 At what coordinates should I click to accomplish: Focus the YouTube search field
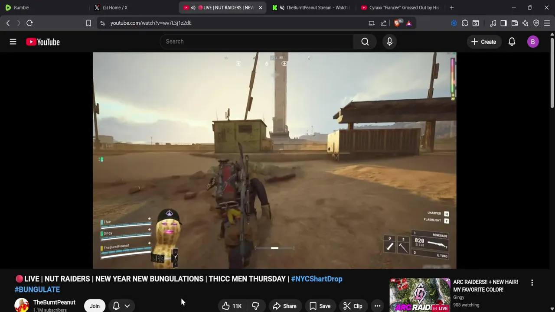[257, 42]
